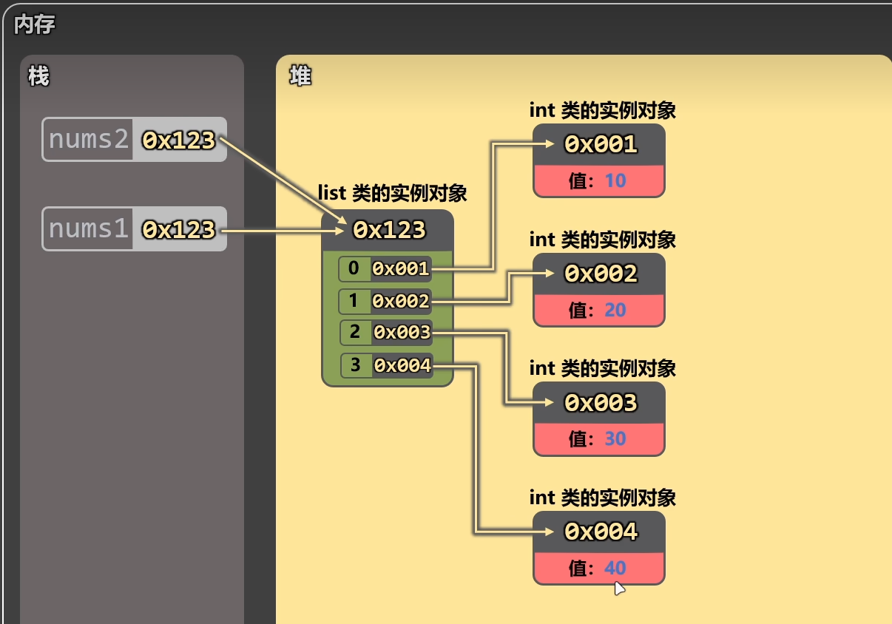Screen dimensions: 892x624
Task: Click 'int 类的实例对象' label above 0x001 object
Action: [603, 111]
